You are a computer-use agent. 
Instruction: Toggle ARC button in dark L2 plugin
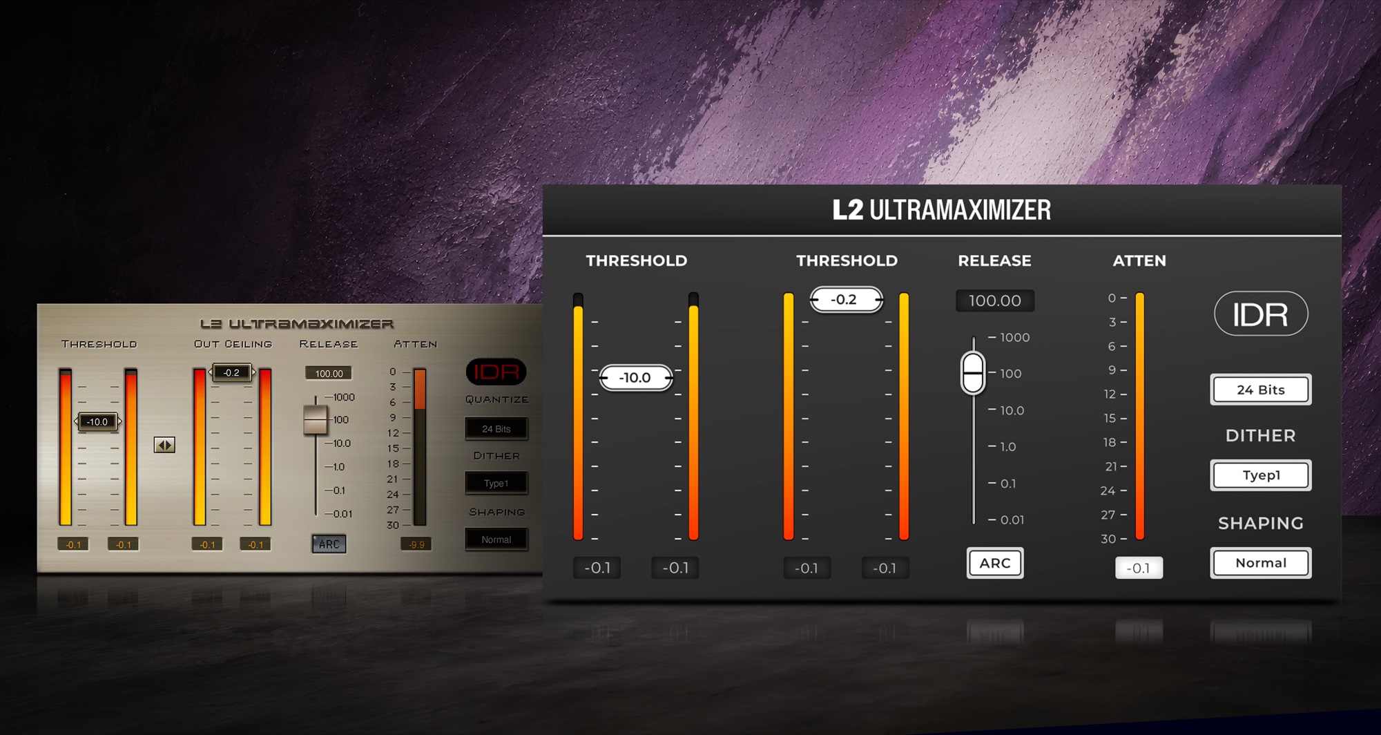(995, 563)
